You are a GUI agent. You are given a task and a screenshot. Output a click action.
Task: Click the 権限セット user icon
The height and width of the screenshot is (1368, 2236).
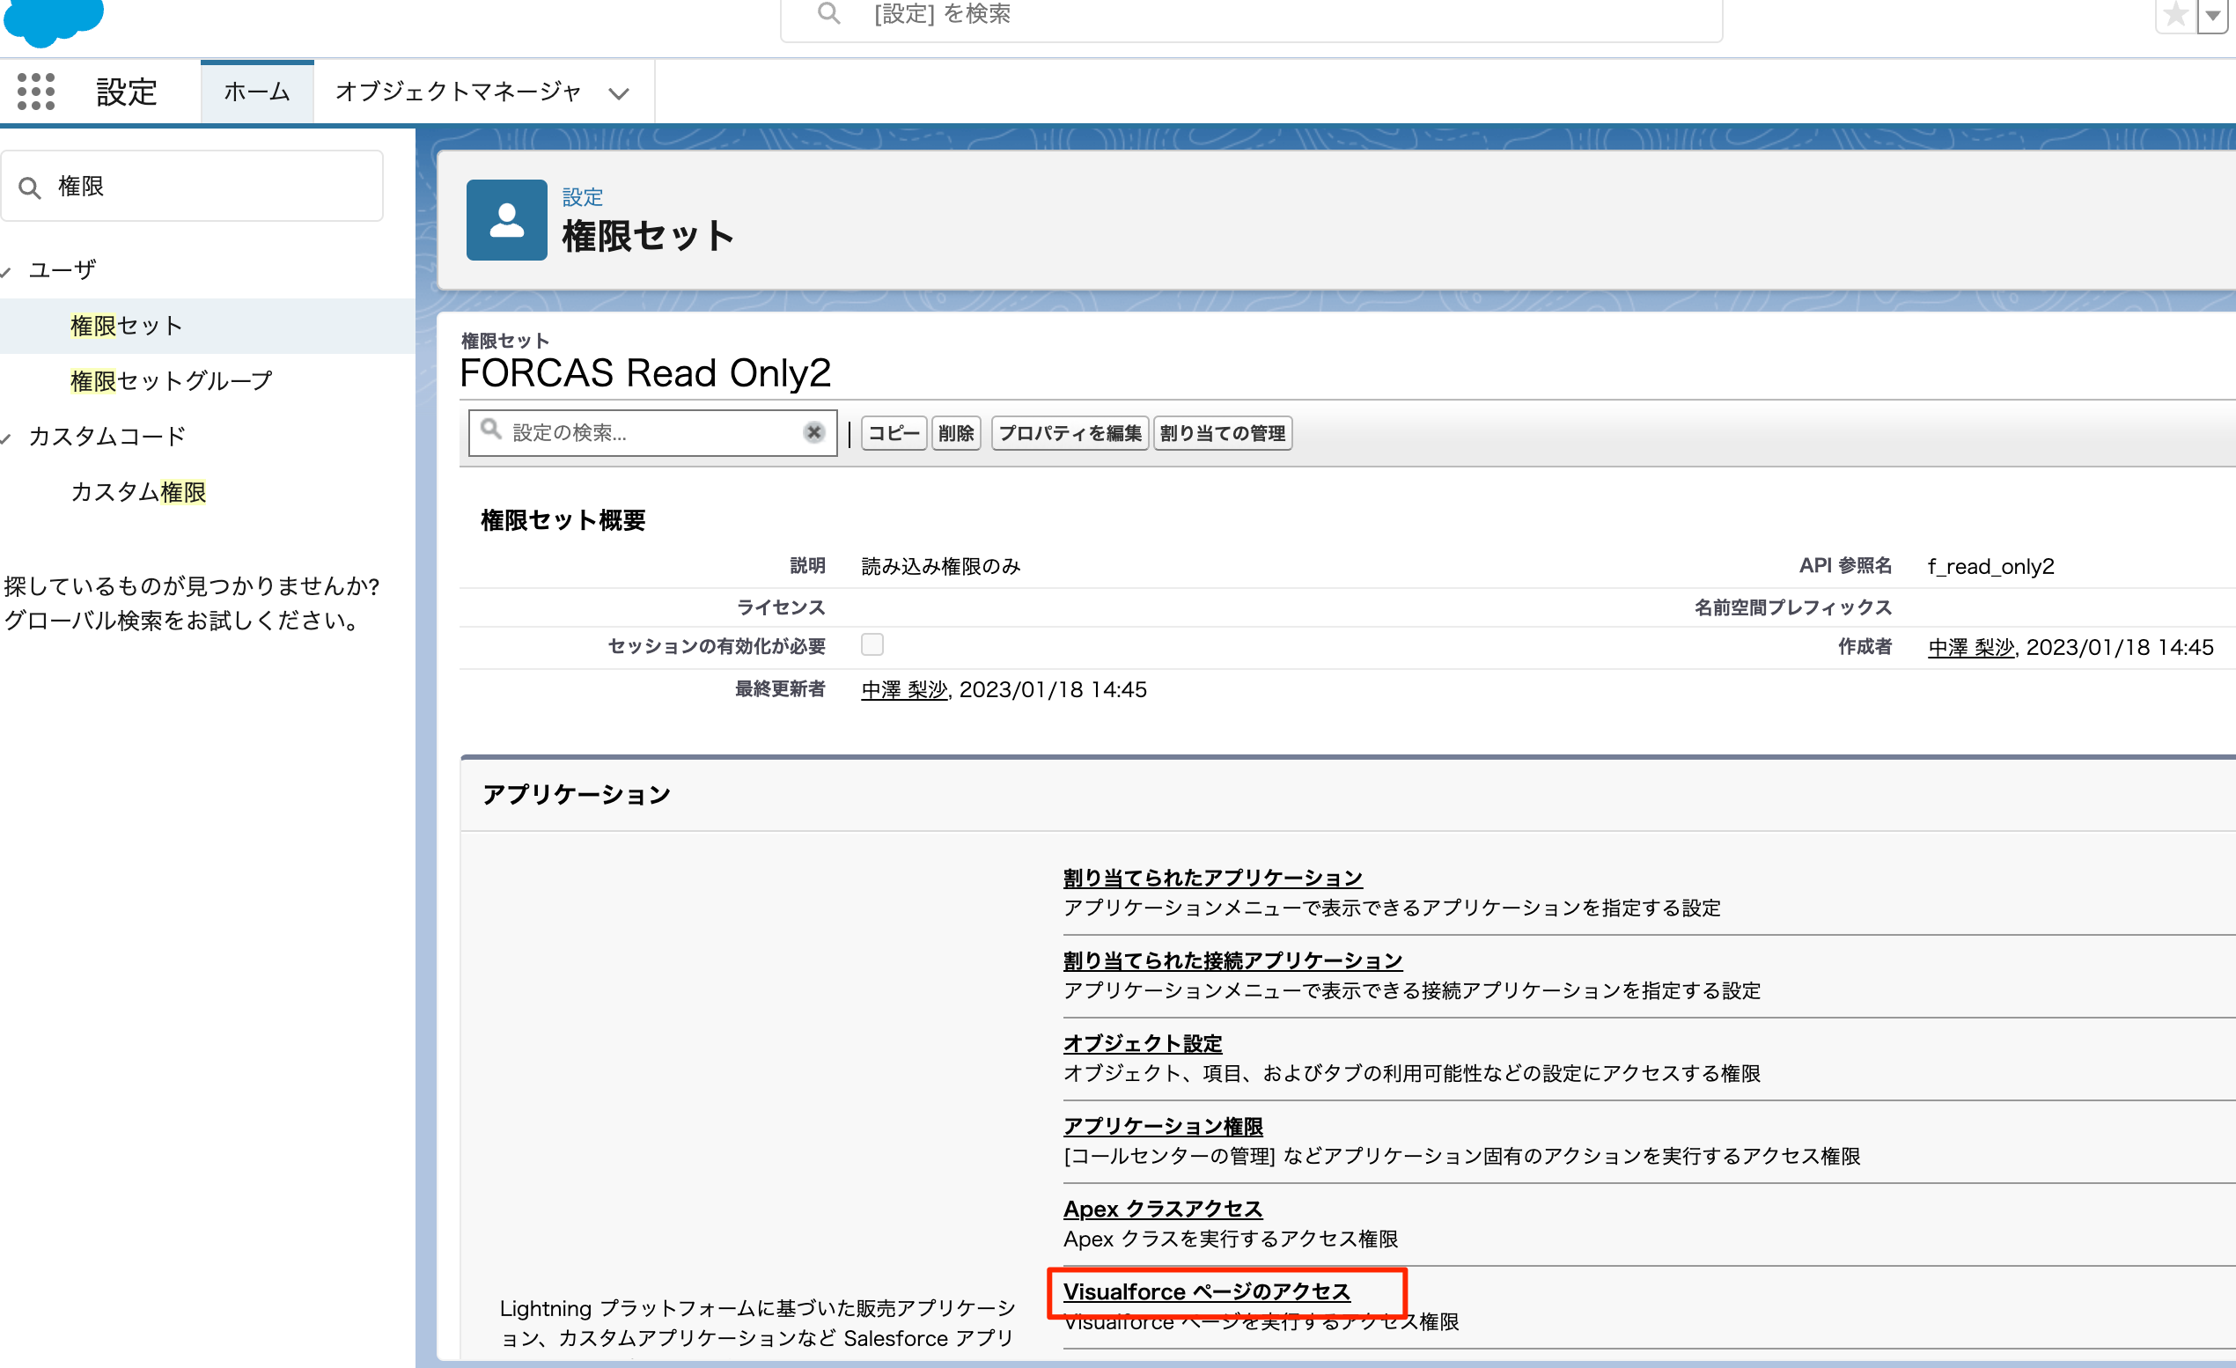point(506,220)
